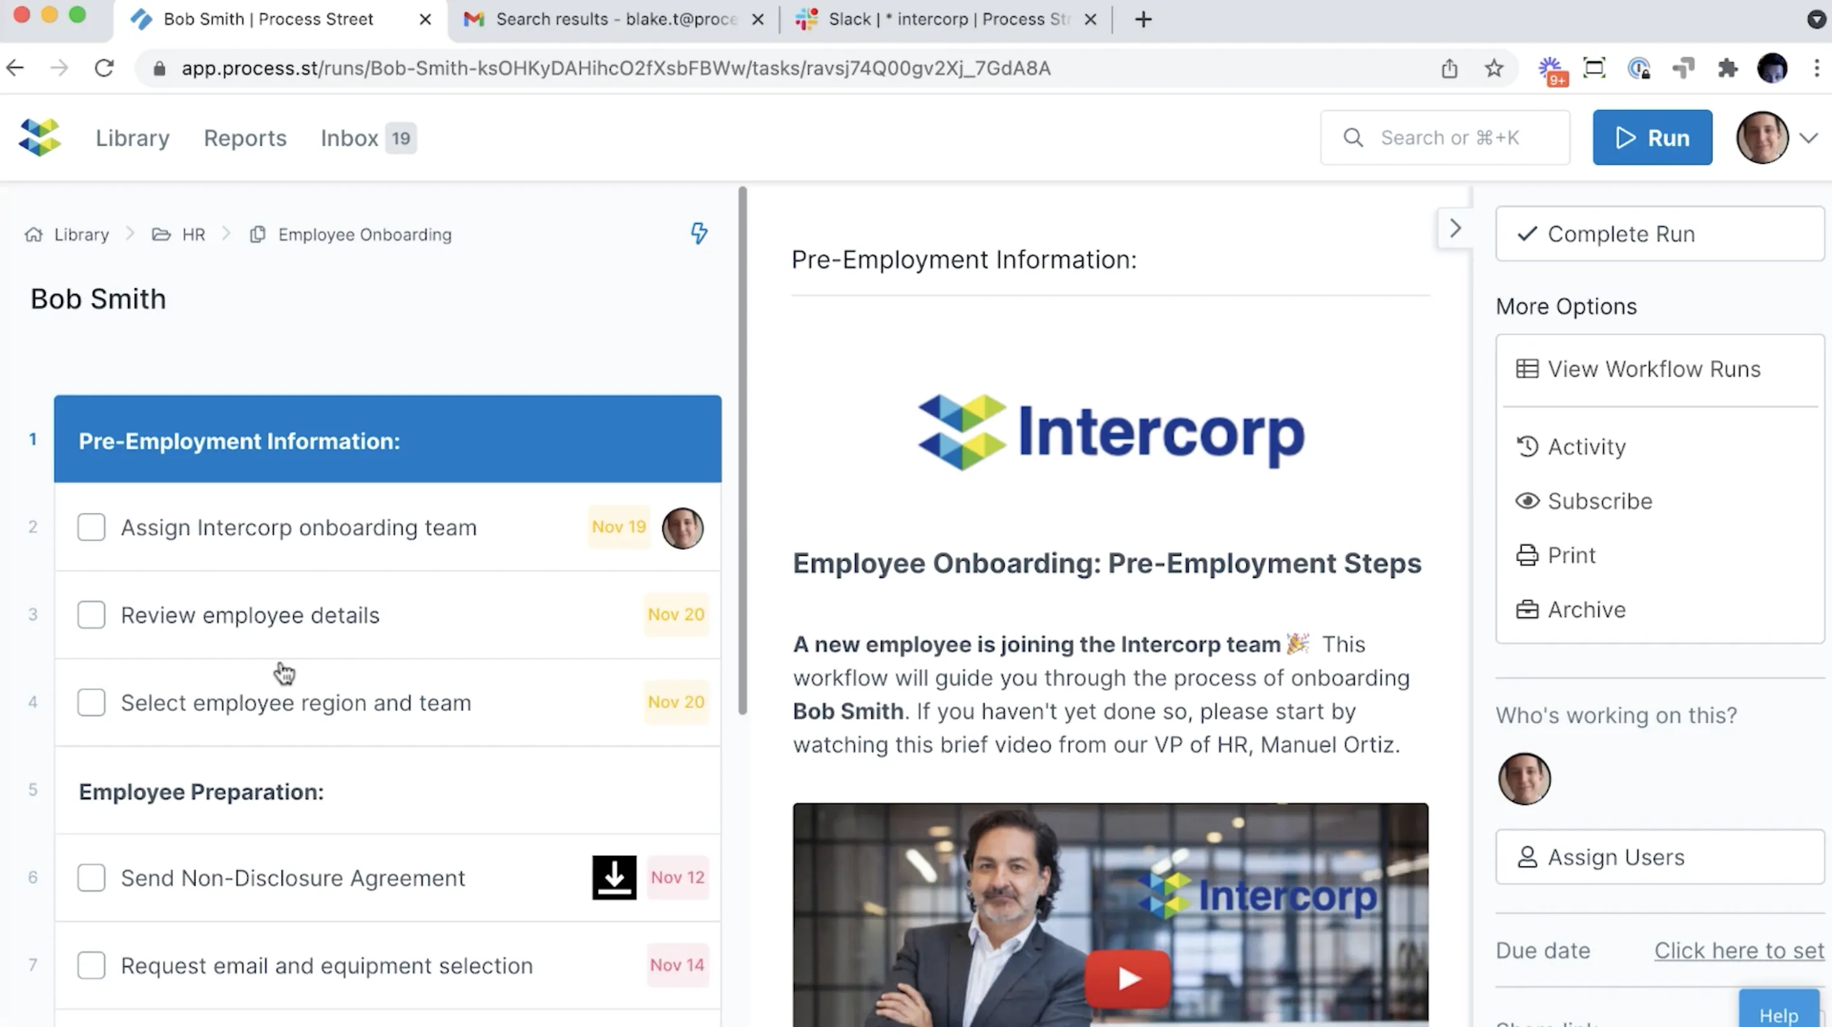Click the screen capture extension icon

(1595, 68)
